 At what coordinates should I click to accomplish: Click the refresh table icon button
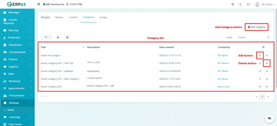pos(67,37)
